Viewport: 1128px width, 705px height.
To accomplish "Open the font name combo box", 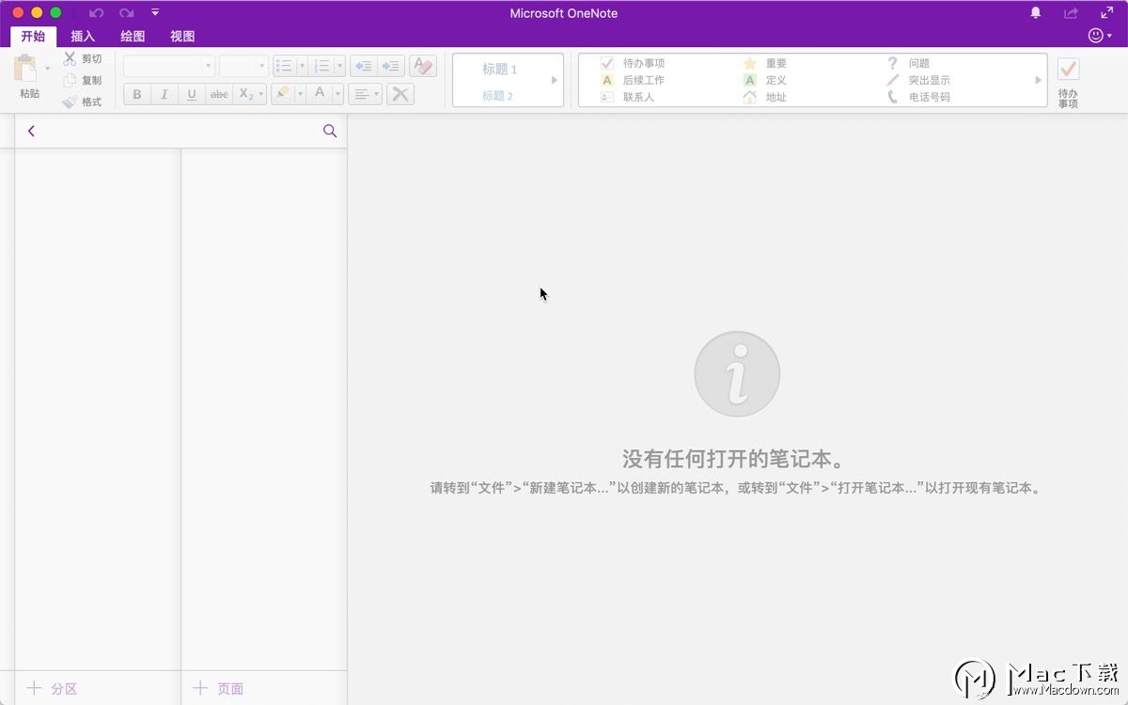I will [169, 66].
